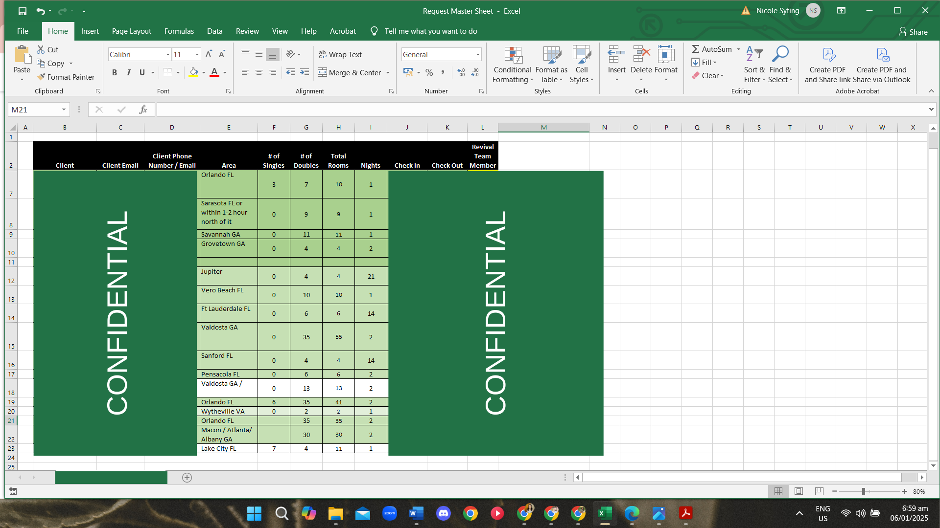Screen dimensions: 940x528
Task: Open the Page Layout tab
Action: pos(131,31)
